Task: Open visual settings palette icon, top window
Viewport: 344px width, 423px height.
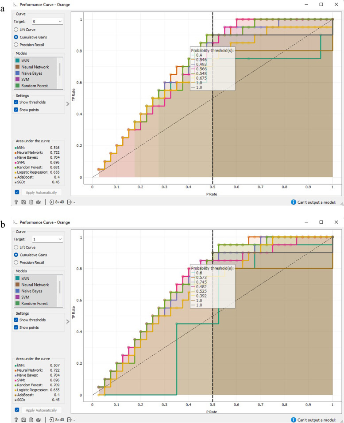Action: pos(39,202)
